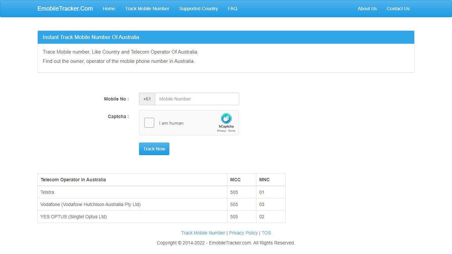Screen dimensions: 452x254
Task: Open the Privacy Policy footer link
Action: [x=243, y=233]
